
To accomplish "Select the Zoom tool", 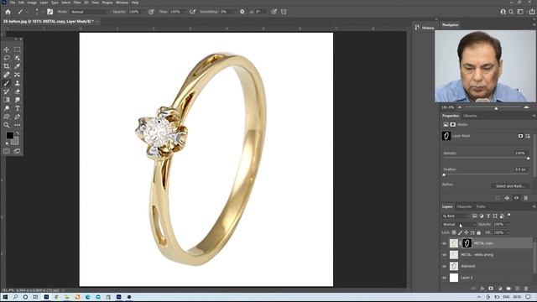I will coord(7,125).
